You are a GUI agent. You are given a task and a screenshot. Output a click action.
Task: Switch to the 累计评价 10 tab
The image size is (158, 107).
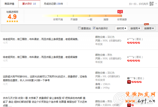(29, 4)
